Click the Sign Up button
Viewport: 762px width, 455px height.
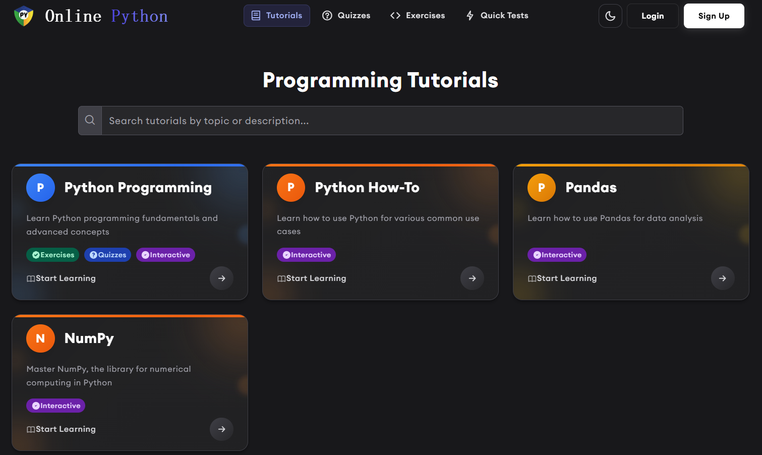tap(714, 16)
